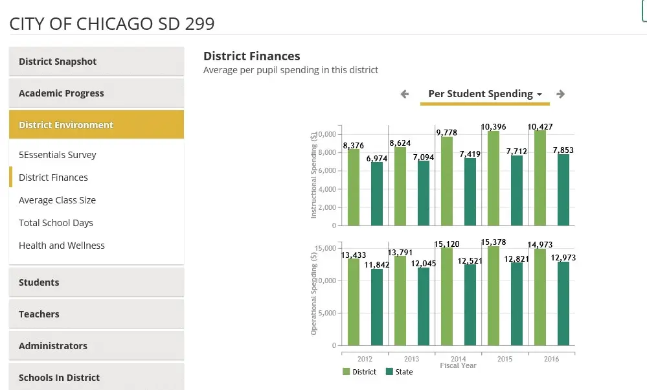
Task: Expand the Students section
Action: pyautogui.click(x=96, y=282)
